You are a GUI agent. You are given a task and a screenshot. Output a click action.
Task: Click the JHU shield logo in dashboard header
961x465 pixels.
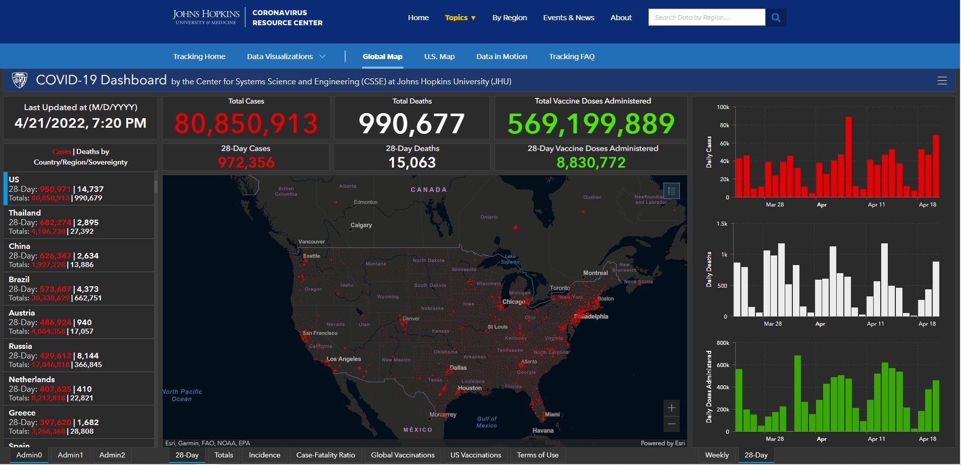coord(20,80)
